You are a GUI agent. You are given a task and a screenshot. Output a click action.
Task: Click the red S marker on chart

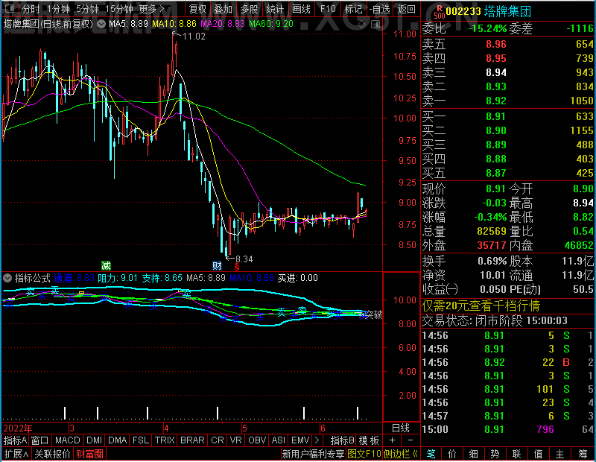click(x=236, y=267)
